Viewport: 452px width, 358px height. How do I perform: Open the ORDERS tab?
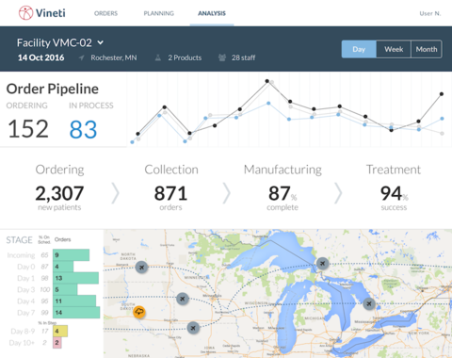pyautogui.click(x=105, y=13)
